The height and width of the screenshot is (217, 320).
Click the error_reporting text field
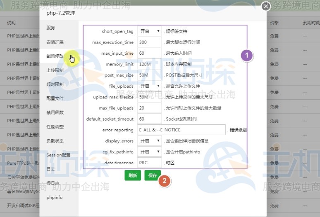[181, 130]
